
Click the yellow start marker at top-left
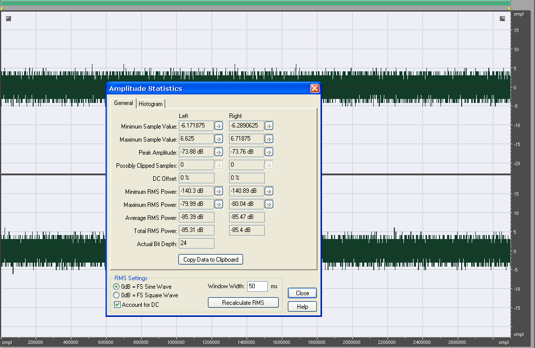click(x=2, y=9)
